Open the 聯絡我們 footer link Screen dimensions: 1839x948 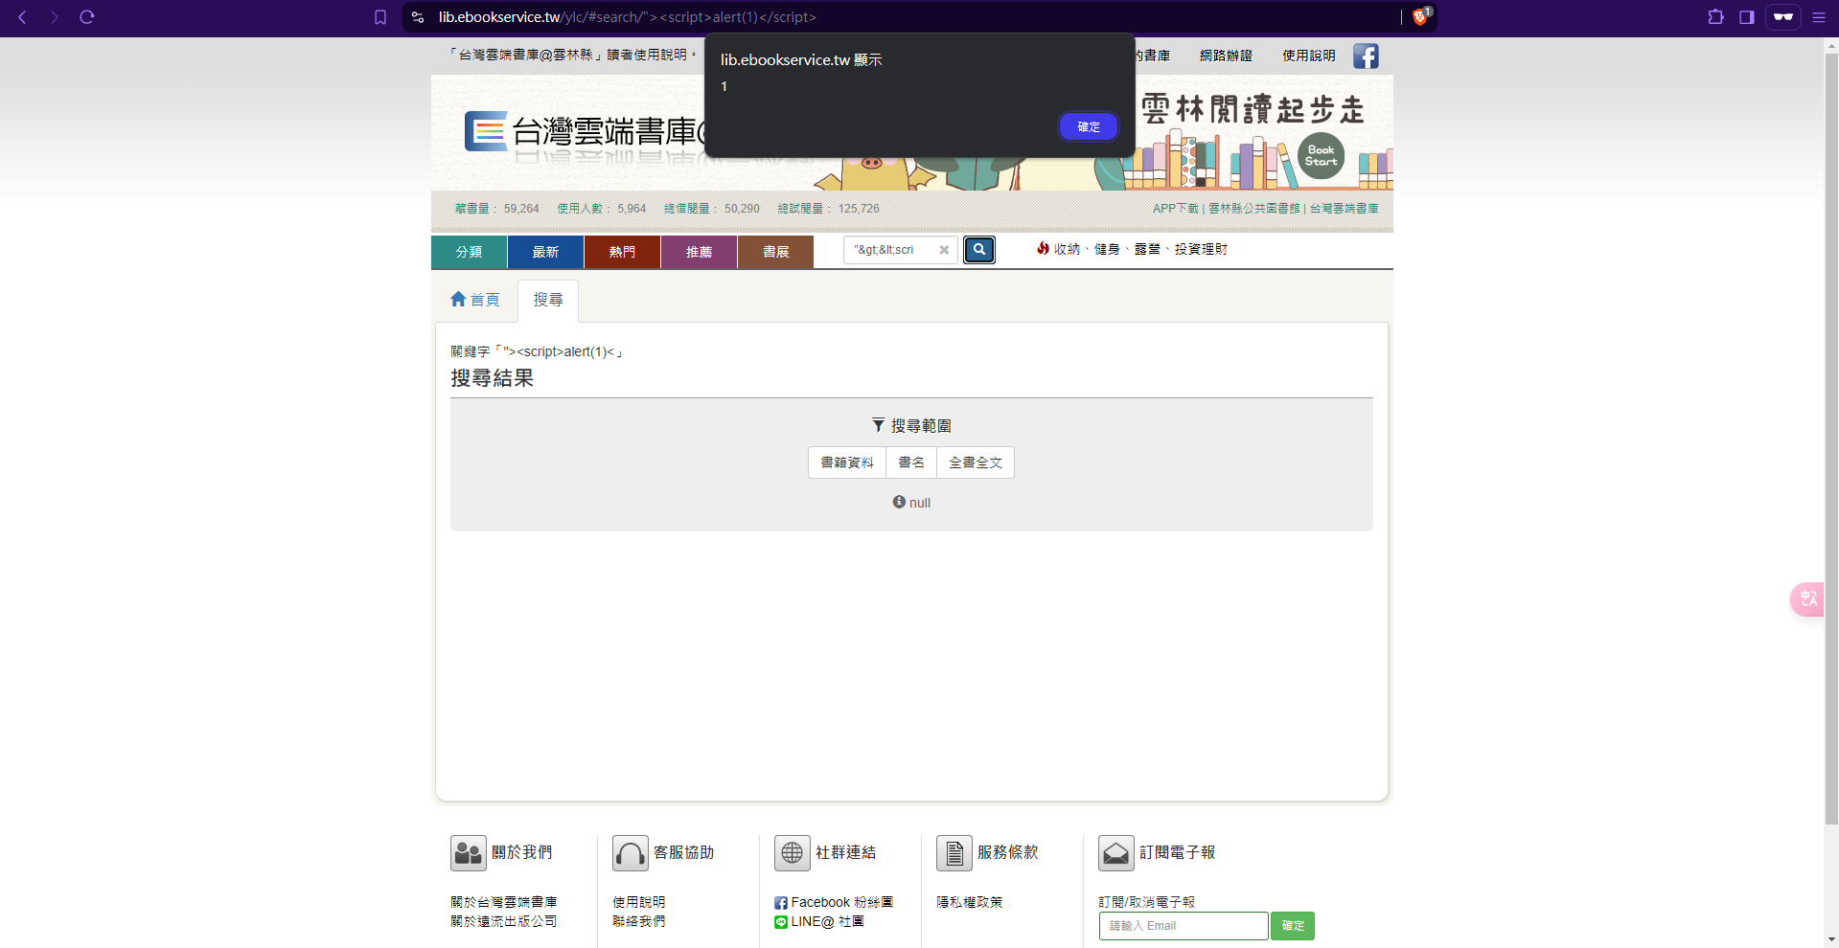pyautogui.click(x=639, y=921)
